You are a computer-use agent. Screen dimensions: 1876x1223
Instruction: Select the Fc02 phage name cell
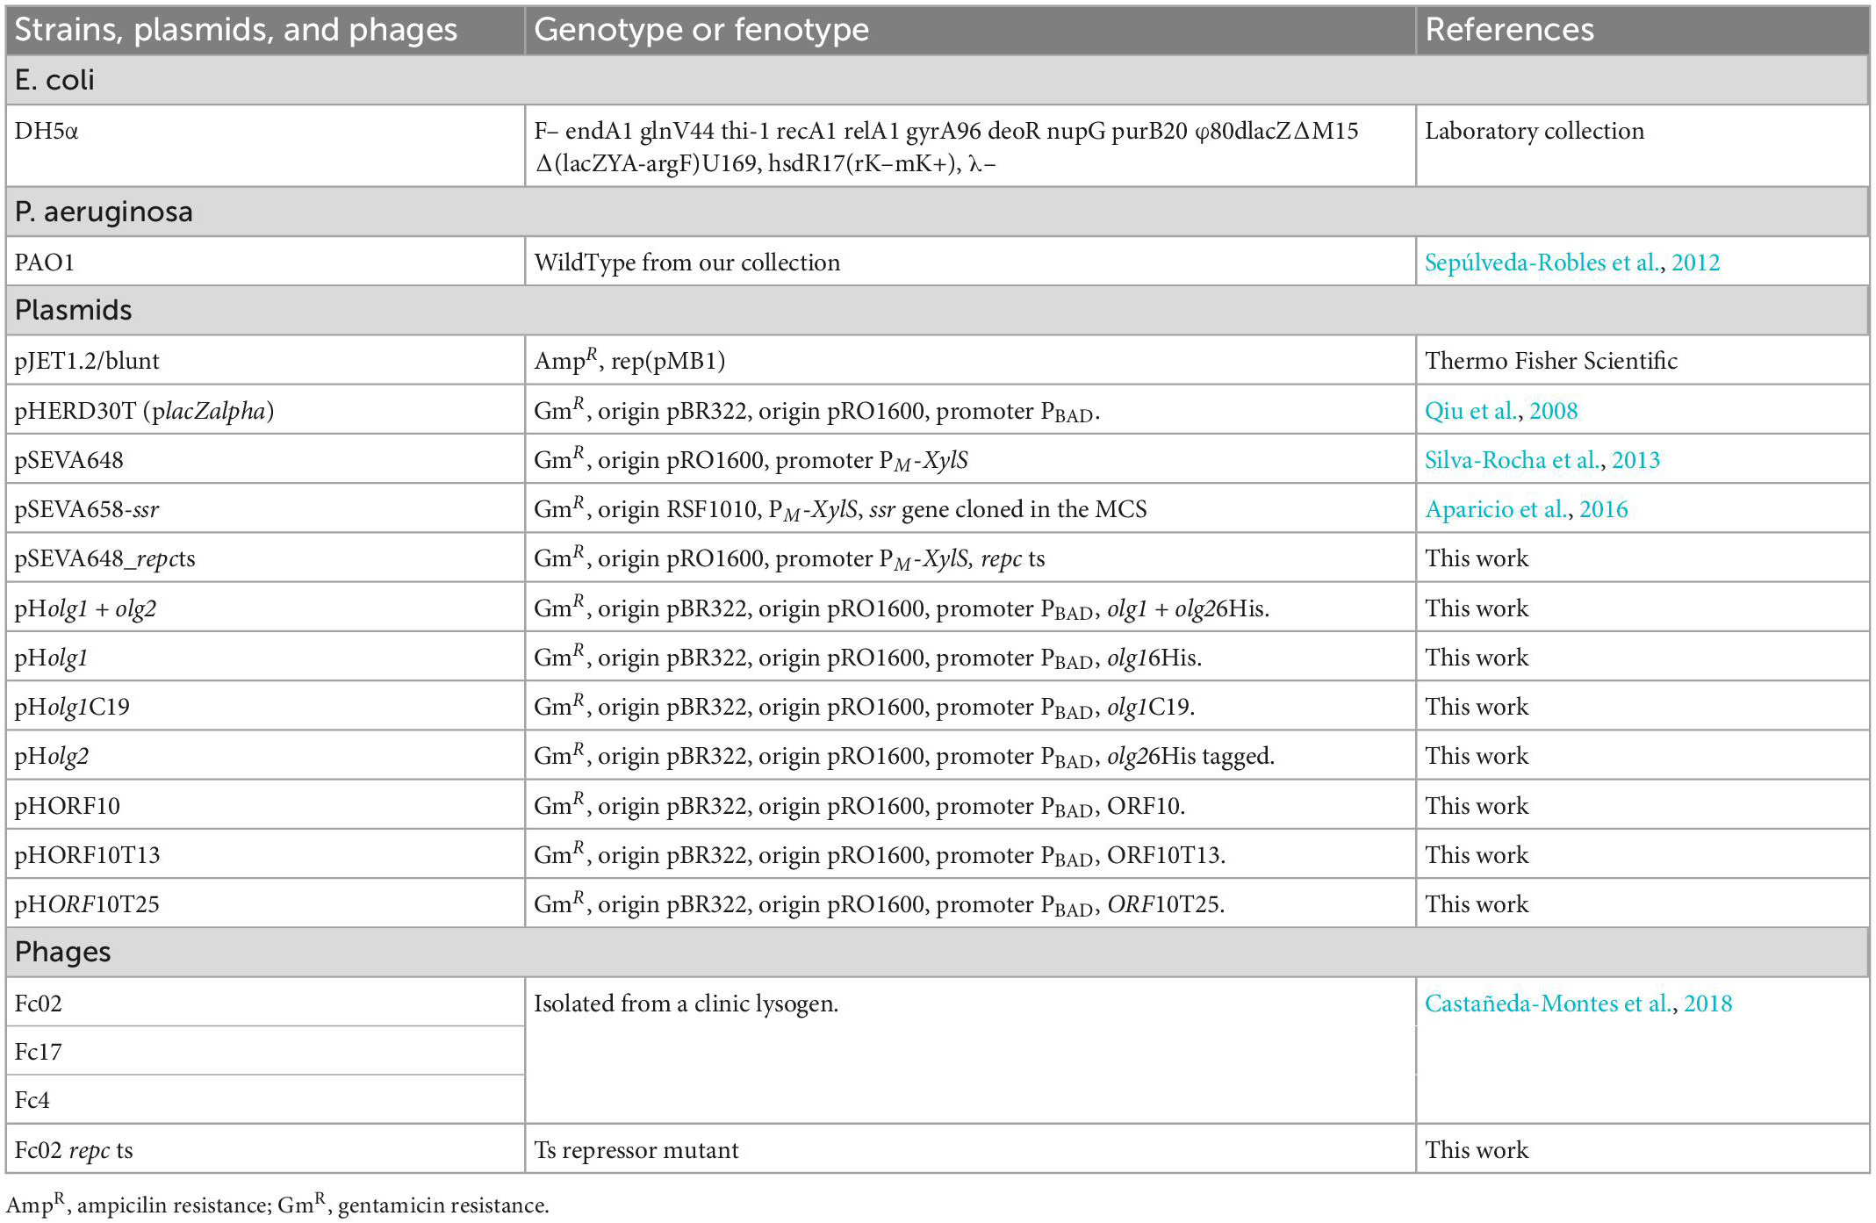tap(265, 1002)
